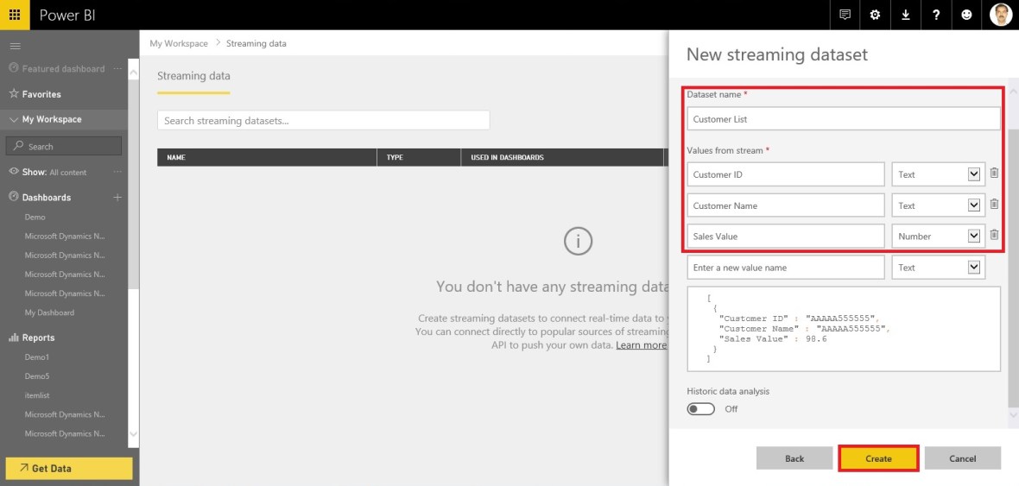
Task: Follow the Learn more link
Action: coord(641,345)
